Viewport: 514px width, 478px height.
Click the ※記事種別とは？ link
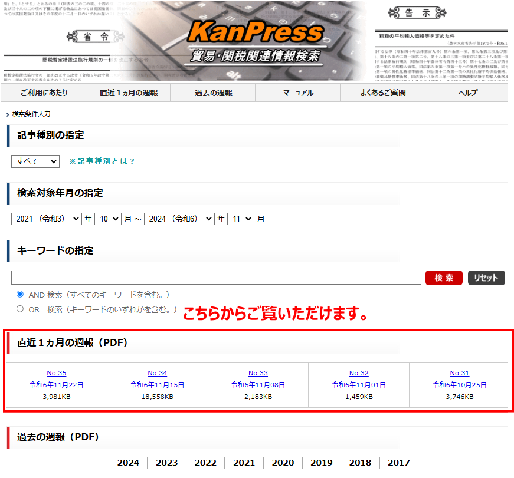click(x=103, y=161)
